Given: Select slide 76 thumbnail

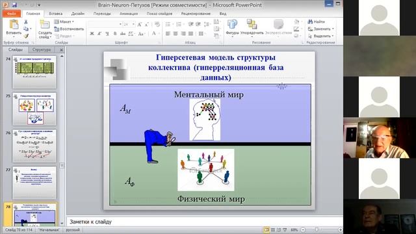Looking at the screenshot, I should click(34, 146).
